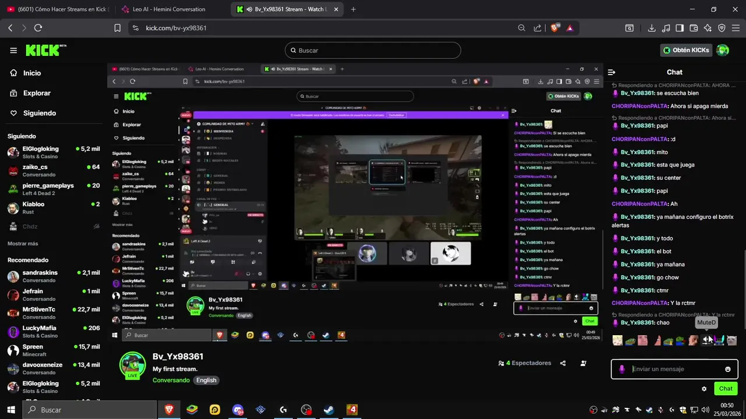Click the Bv_Yx98361 streamer LIVE avatar
The width and height of the screenshot is (746, 419).
point(132,365)
